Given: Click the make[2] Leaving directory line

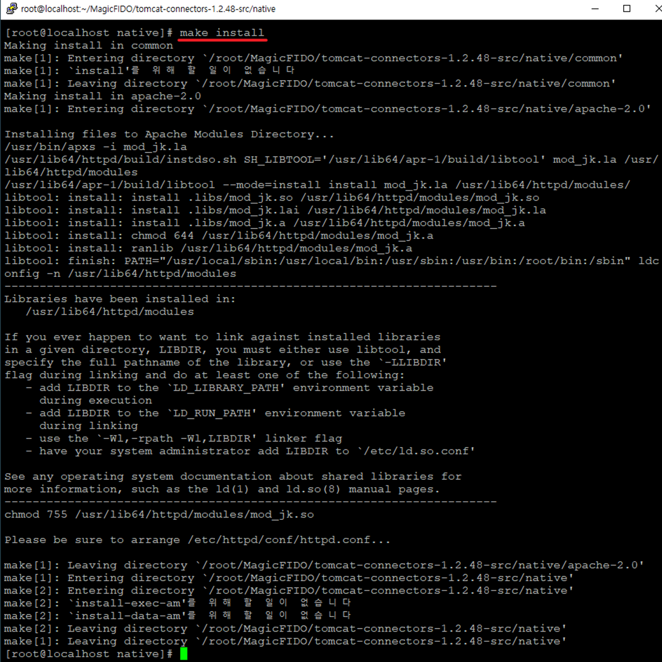Looking at the screenshot, I should (285, 628).
